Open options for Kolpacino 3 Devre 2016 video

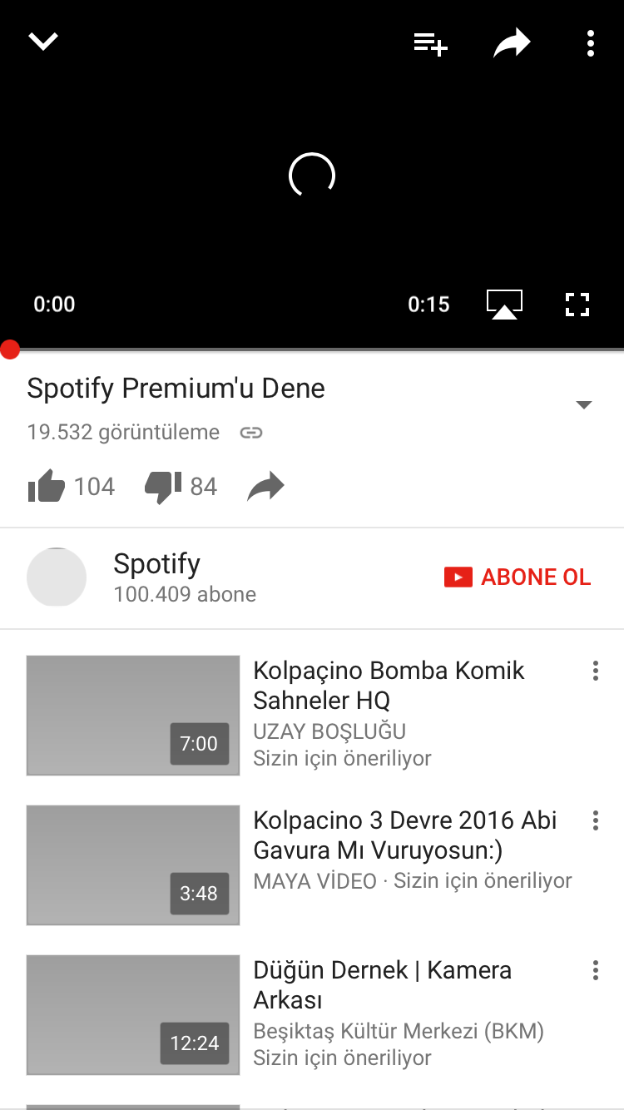click(596, 820)
